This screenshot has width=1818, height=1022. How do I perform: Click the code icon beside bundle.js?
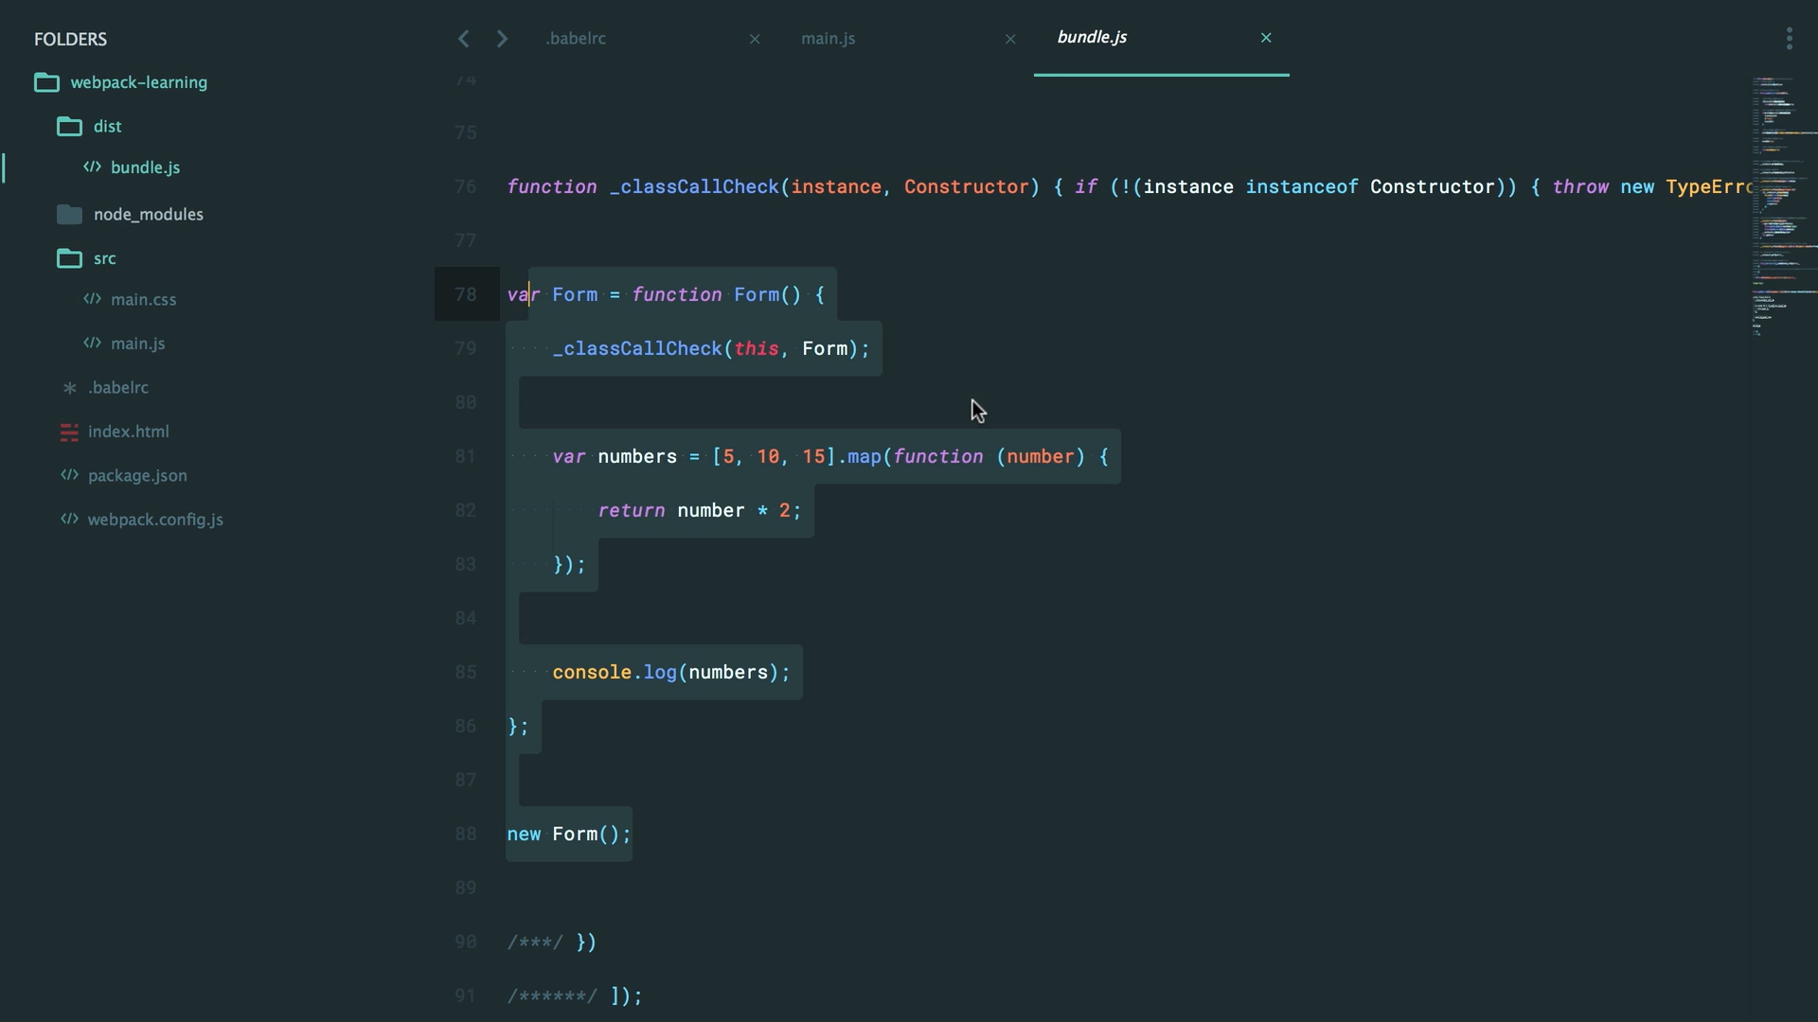coord(92,167)
